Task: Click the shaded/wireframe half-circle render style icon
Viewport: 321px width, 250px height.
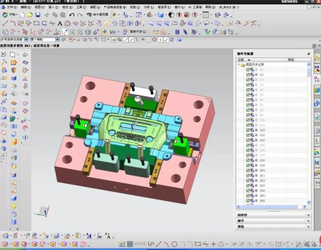Action: (171, 15)
